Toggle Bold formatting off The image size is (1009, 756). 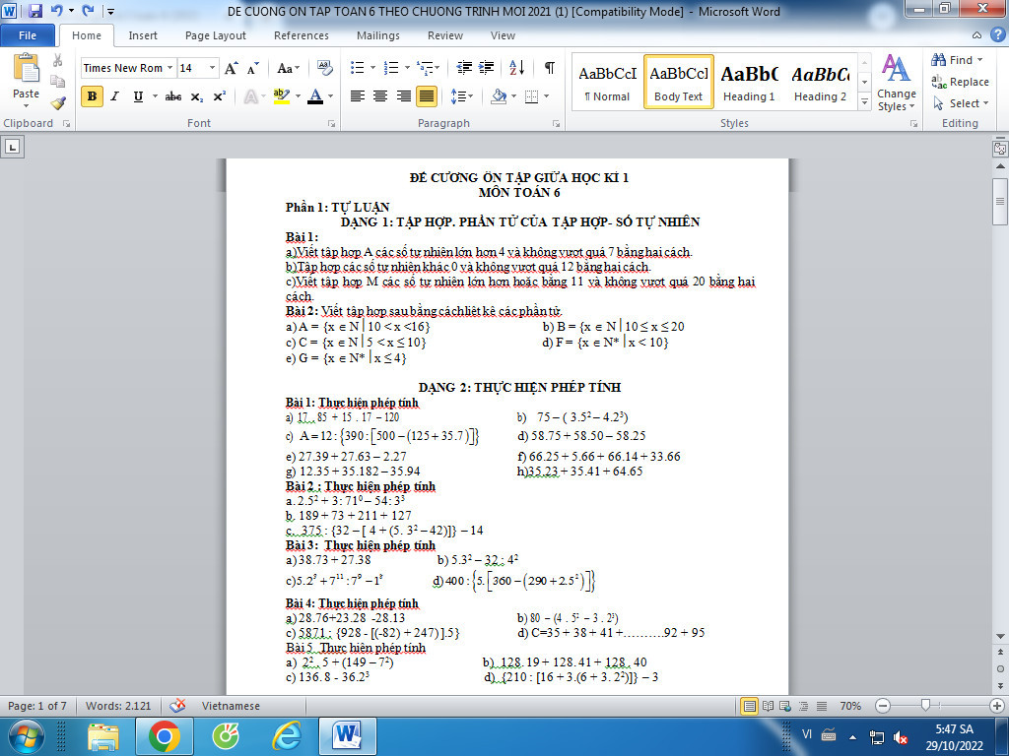[x=93, y=96]
